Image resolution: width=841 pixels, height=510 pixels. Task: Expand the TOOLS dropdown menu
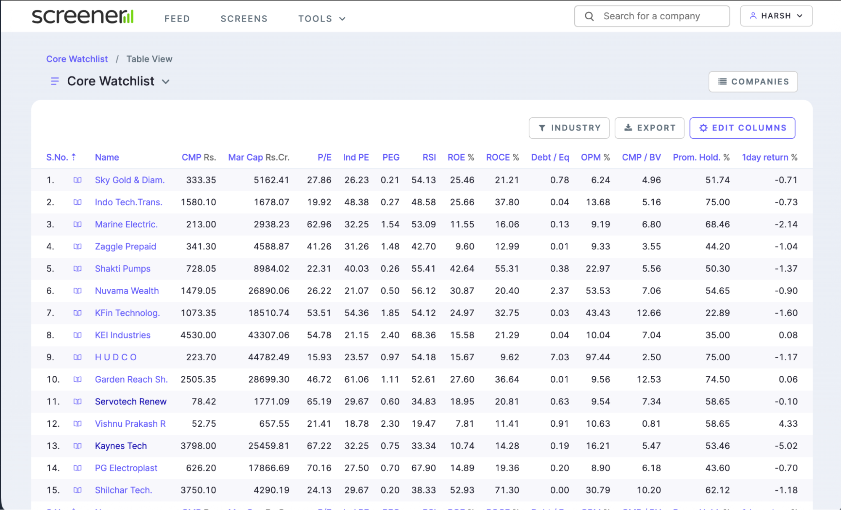[321, 18]
